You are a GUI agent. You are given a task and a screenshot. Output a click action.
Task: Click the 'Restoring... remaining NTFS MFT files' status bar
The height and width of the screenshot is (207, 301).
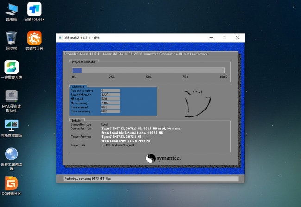coord(150,179)
